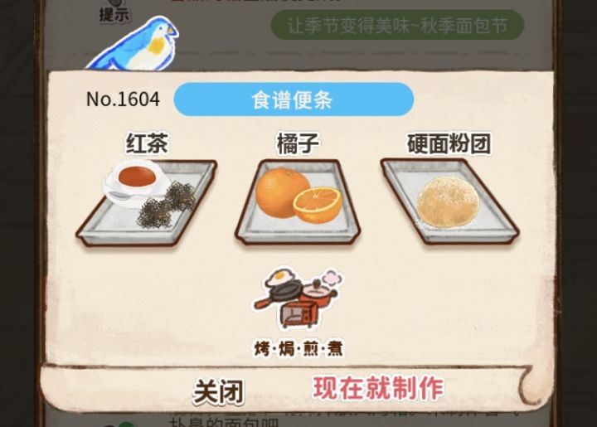The image size is (597, 427).
Task: Tap the 红茶 ingredient label
Action: pos(147,143)
